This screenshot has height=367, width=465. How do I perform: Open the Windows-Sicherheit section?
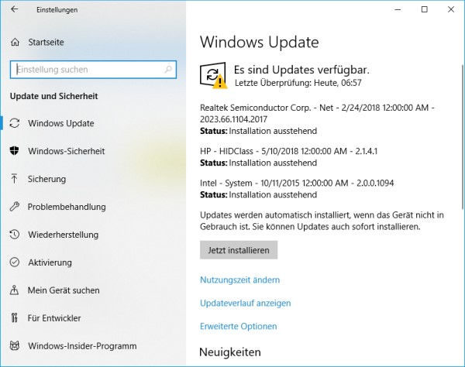[67, 151]
